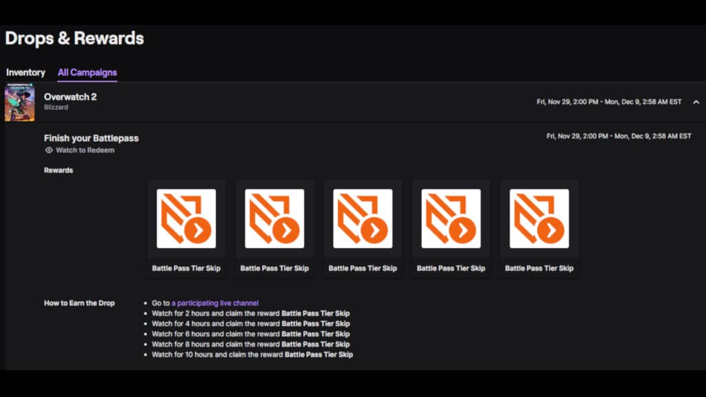Select the second Battle Pass Tier Skip drop
Viewport: 706px width, 397px height.
click(274, 219)
